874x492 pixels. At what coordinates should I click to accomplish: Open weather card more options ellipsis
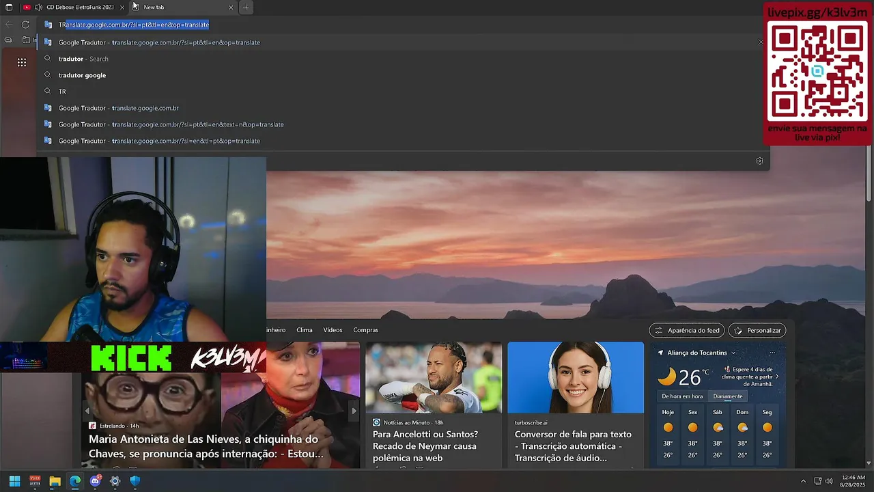772,353
